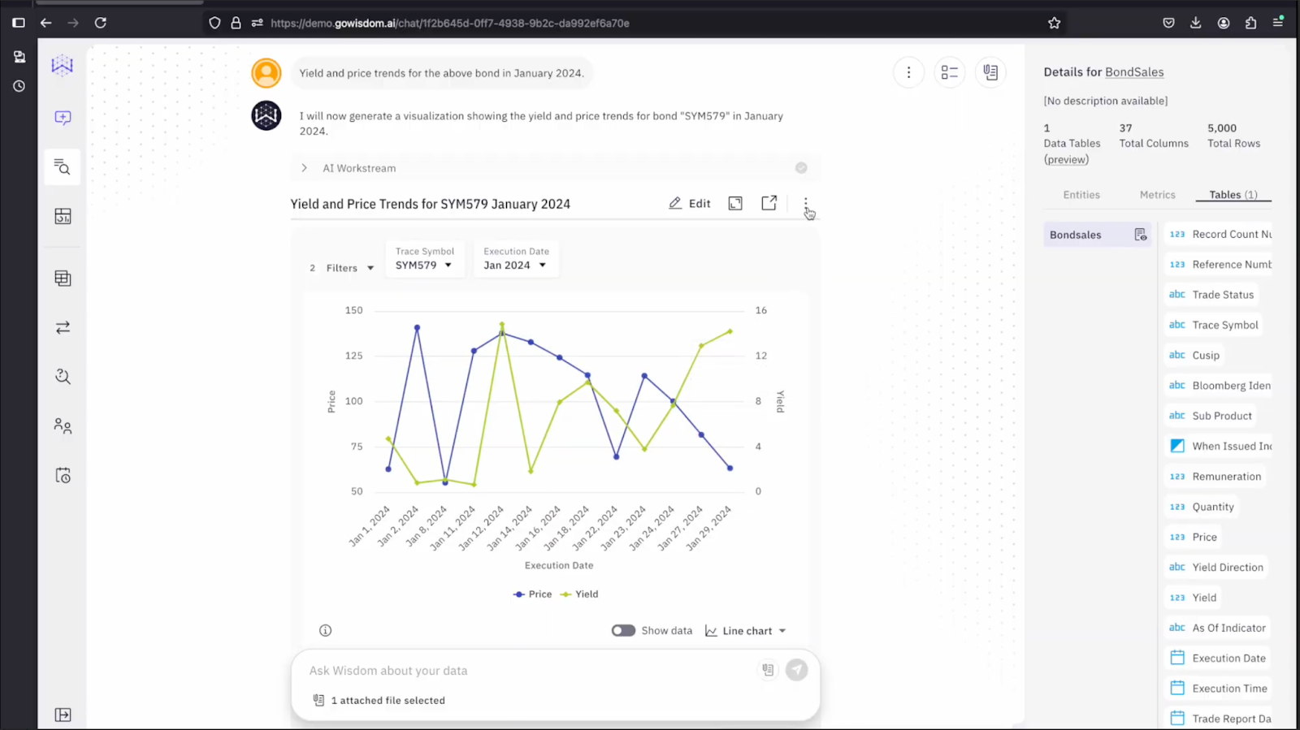
Task: Click the Execution Date calendar icon
Action: click(x=1177, y=658)
